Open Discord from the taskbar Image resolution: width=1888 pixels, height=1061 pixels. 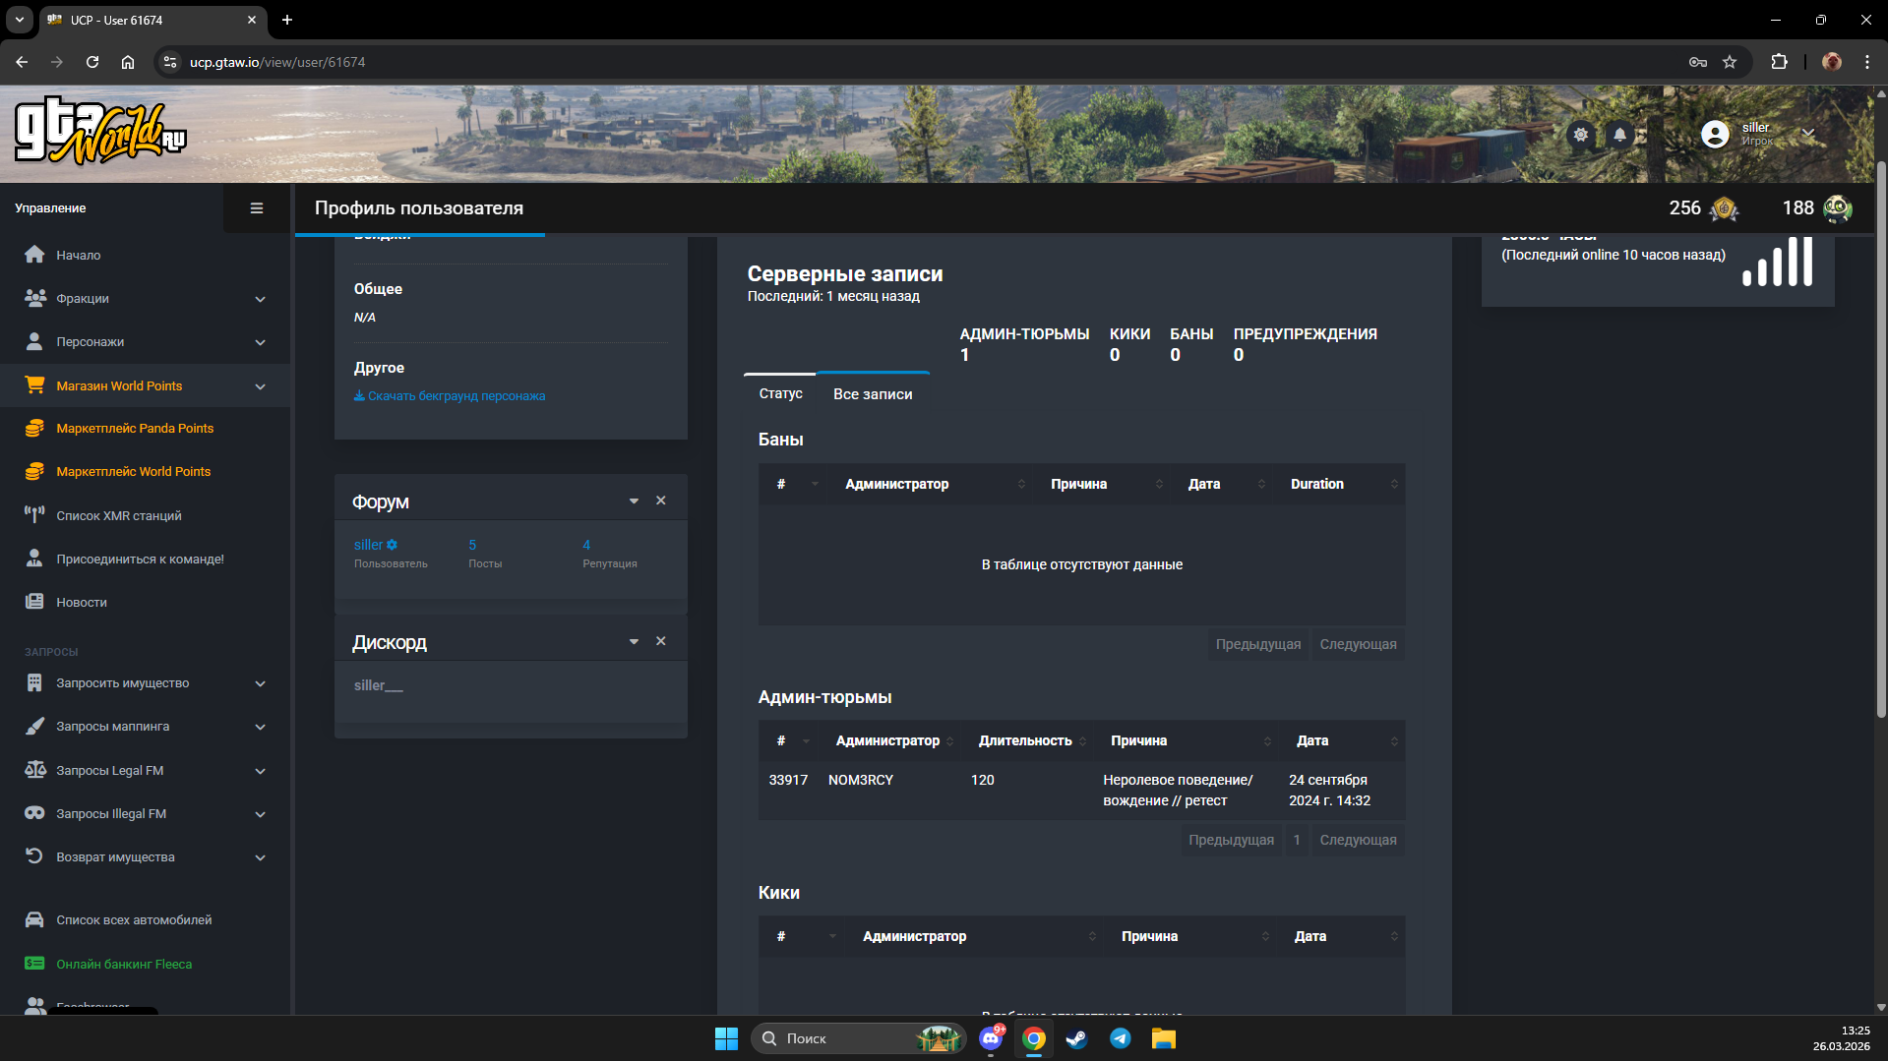pos(991,1038)
